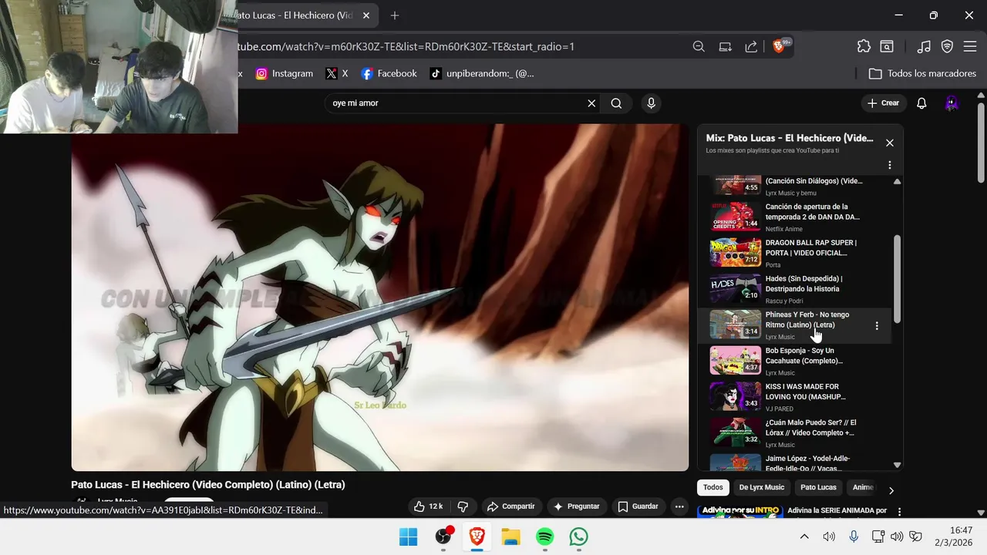Open Brave Shields lion icon
This screenshot has width=987, height=555.
[779, 46]
